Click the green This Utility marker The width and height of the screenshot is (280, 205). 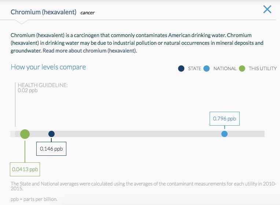[25, 134]
